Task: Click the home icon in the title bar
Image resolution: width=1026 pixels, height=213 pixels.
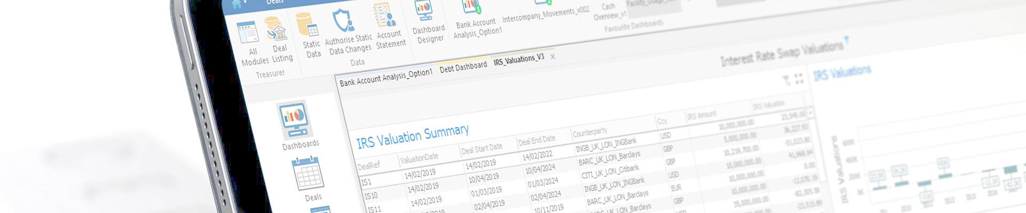Action: [x=237, y=4]
